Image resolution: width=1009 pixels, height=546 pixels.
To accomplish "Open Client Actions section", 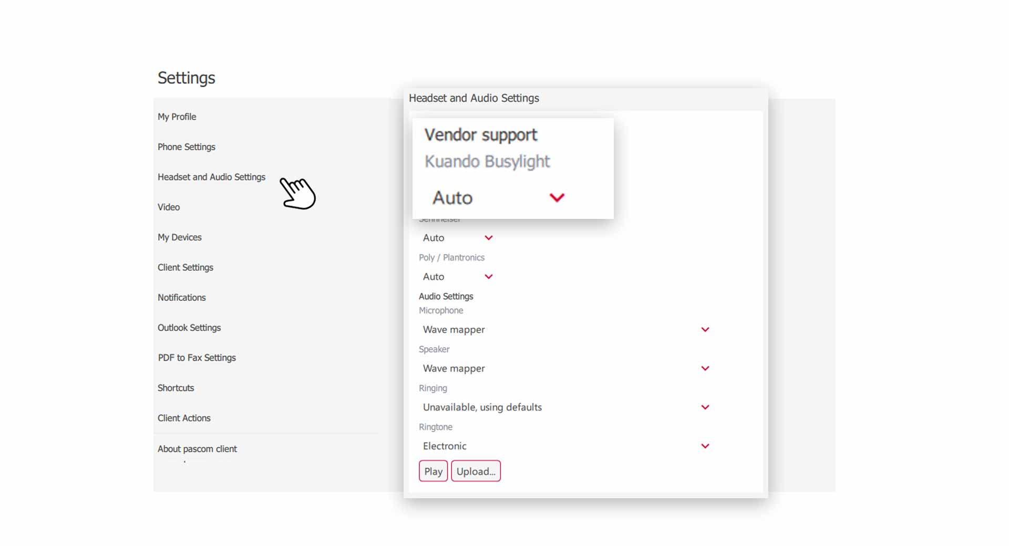I will click(184, 418).
